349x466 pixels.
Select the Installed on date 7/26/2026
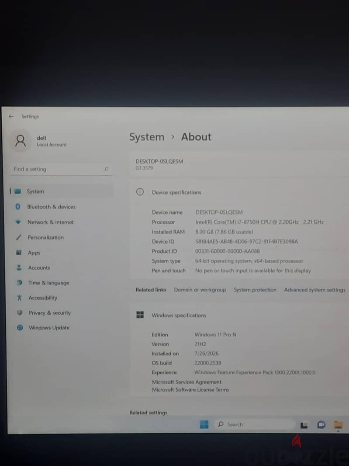coord(207,354)
